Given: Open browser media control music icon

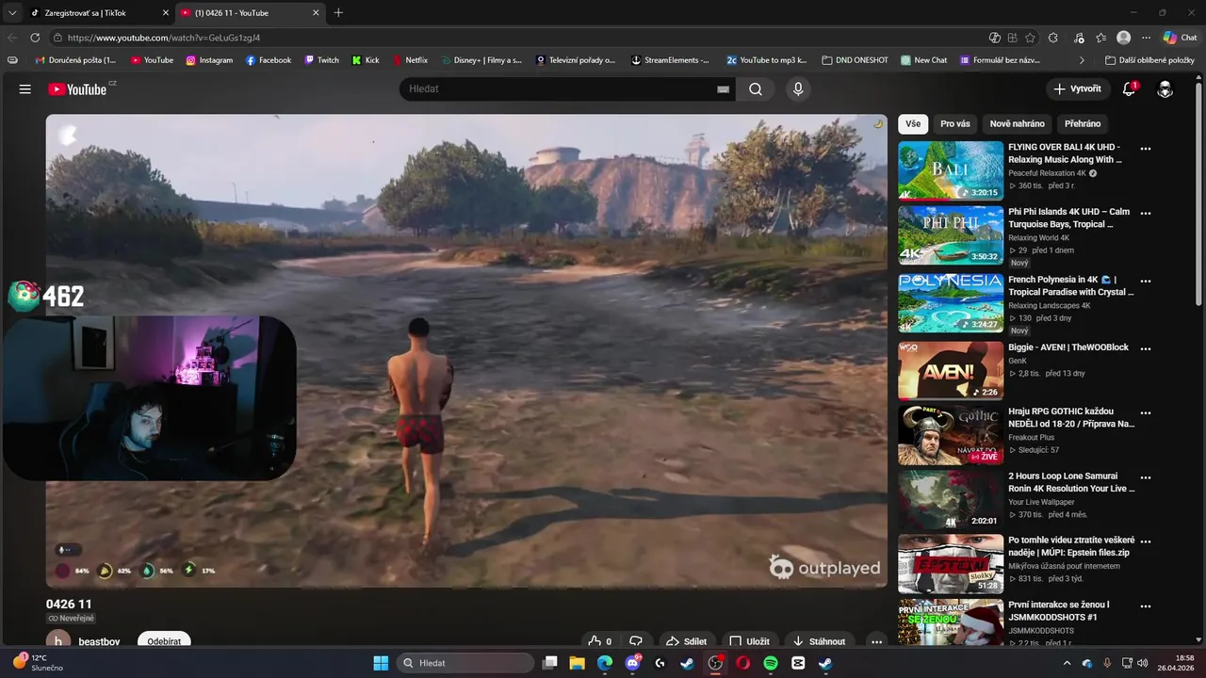Looking at the screenshot, I should click(x=1079, y=38).
